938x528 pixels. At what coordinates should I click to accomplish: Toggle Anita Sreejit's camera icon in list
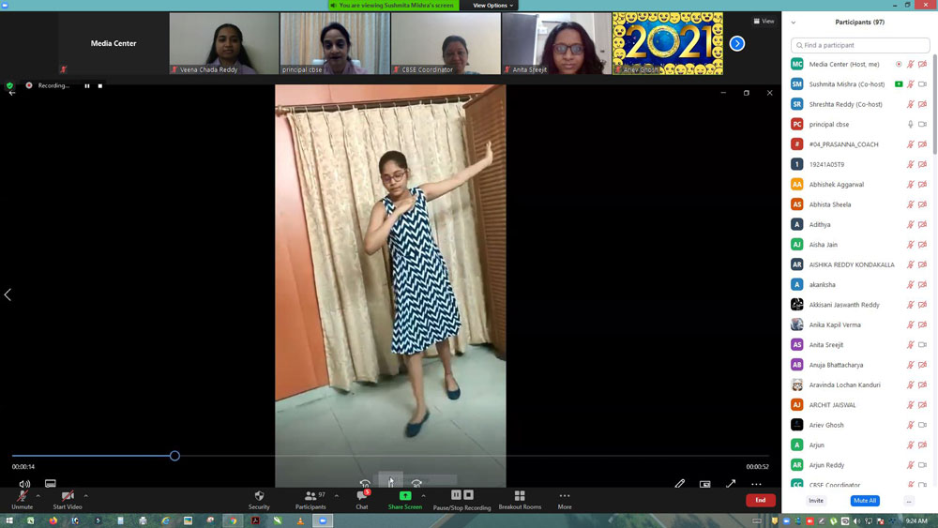922,344
